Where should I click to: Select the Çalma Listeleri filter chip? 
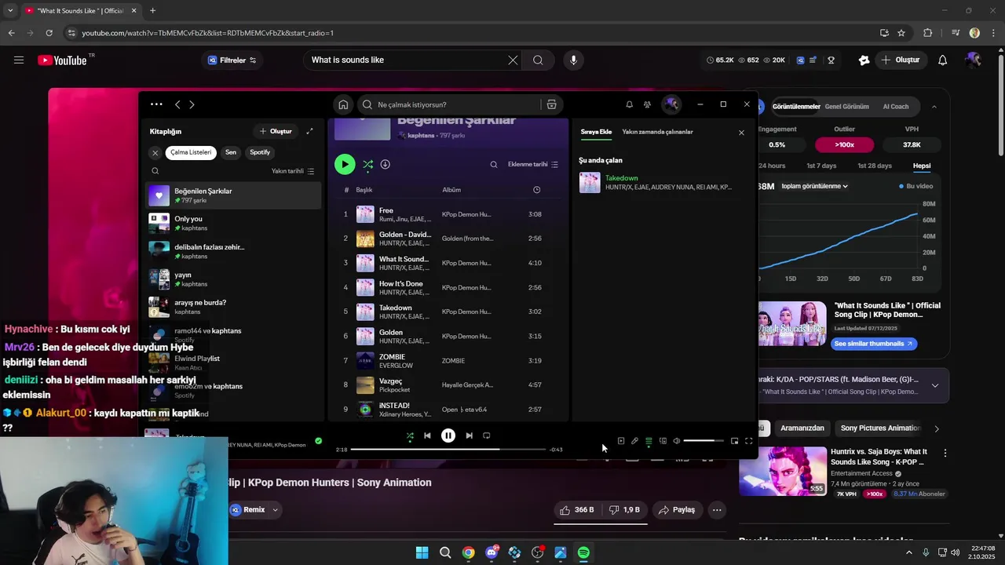(x=191, y=152)
